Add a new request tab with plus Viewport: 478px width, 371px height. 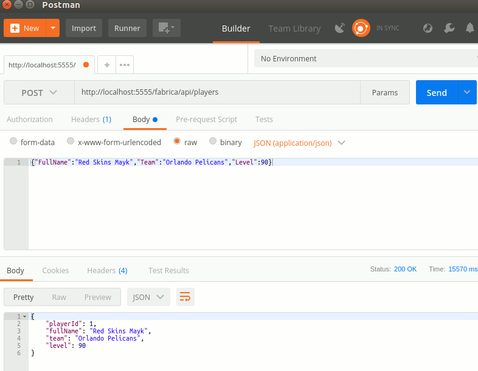pyautogui.click(x=106, y=64)
